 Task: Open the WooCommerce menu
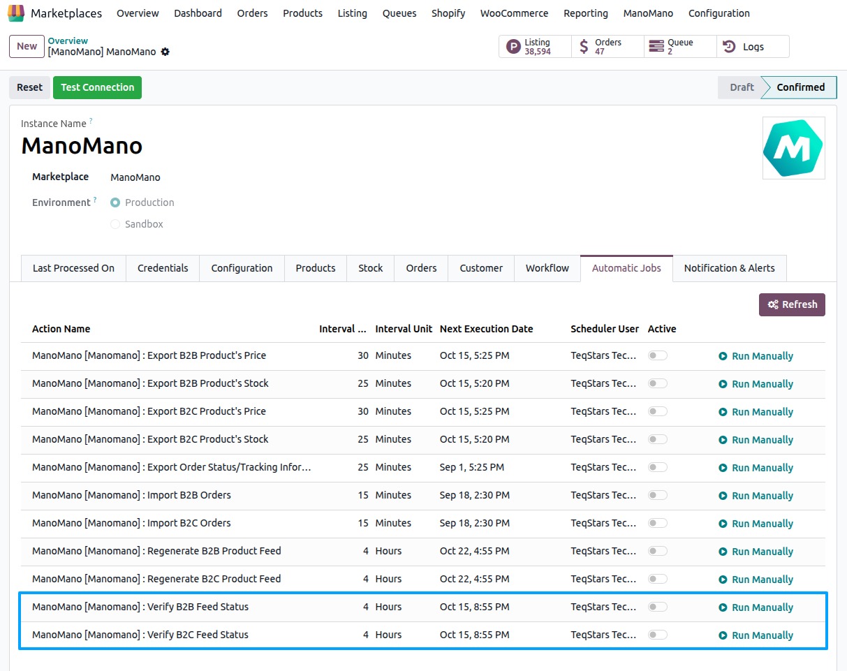[x=515, y=13]
